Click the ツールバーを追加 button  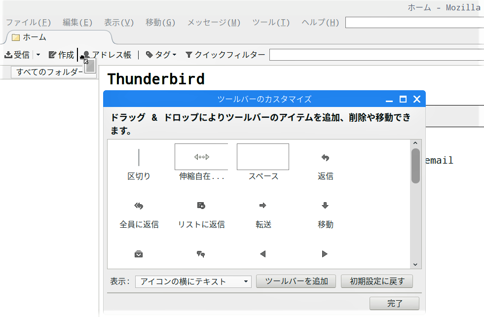click(296, 281)
